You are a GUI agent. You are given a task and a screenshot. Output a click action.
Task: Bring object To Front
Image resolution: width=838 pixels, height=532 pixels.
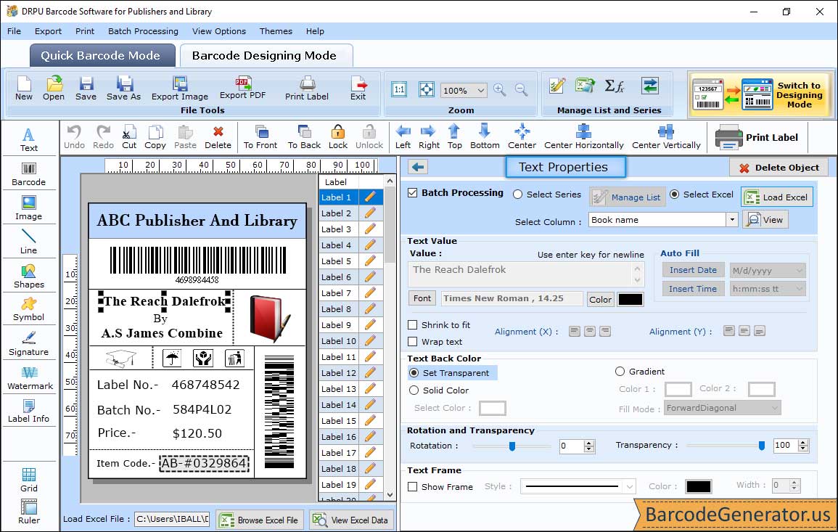(x=260, y=137)
